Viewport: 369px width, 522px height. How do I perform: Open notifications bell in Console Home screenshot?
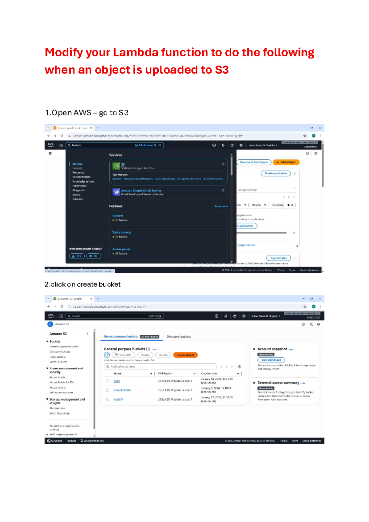[x=223, y=145]
